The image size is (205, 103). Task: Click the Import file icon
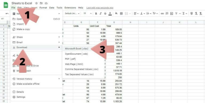(14, 24)
